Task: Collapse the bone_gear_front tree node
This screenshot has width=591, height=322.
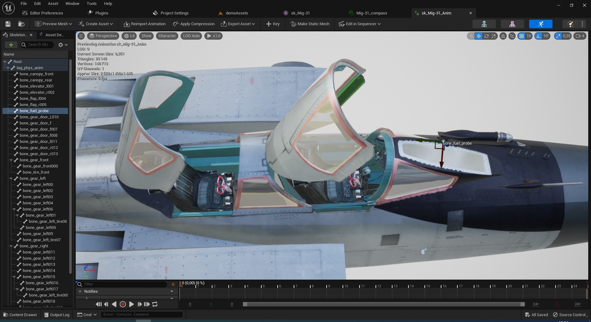Action: [x=11, y=160]
